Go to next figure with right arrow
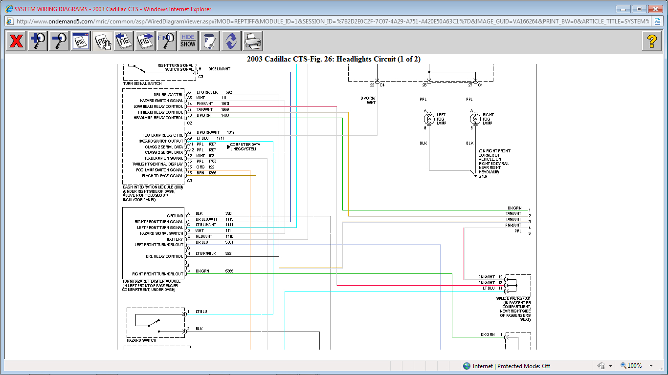The width and height of the screenshot is (668, 375). pyautogui.click(x=145, y=41)
